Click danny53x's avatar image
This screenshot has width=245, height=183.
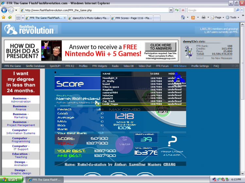click(x=188, y=52)
